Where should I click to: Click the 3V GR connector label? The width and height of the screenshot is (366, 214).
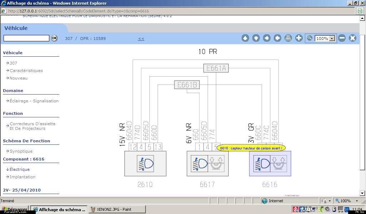click(251, 133)
